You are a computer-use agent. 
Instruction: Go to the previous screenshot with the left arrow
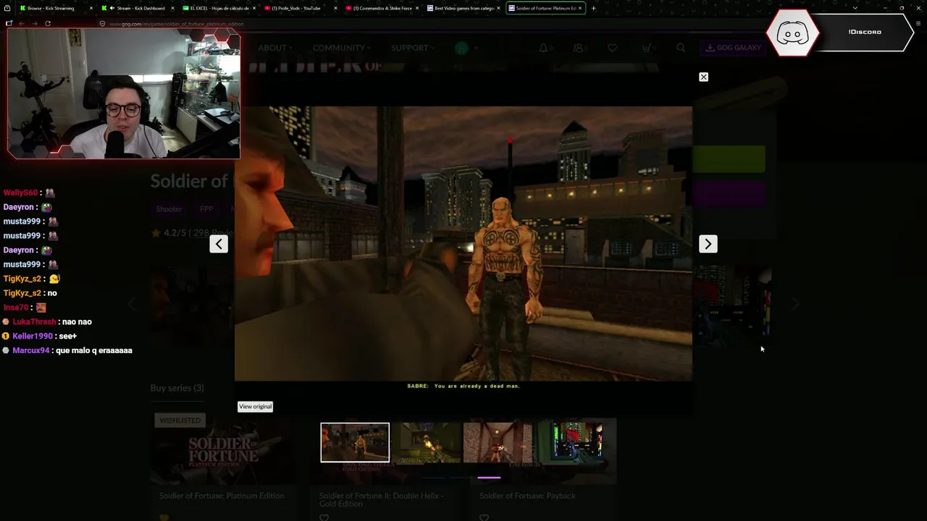[x=219, y=244]
